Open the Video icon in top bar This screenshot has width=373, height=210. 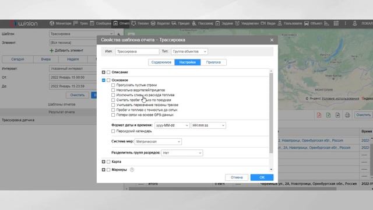click(263, 23)
